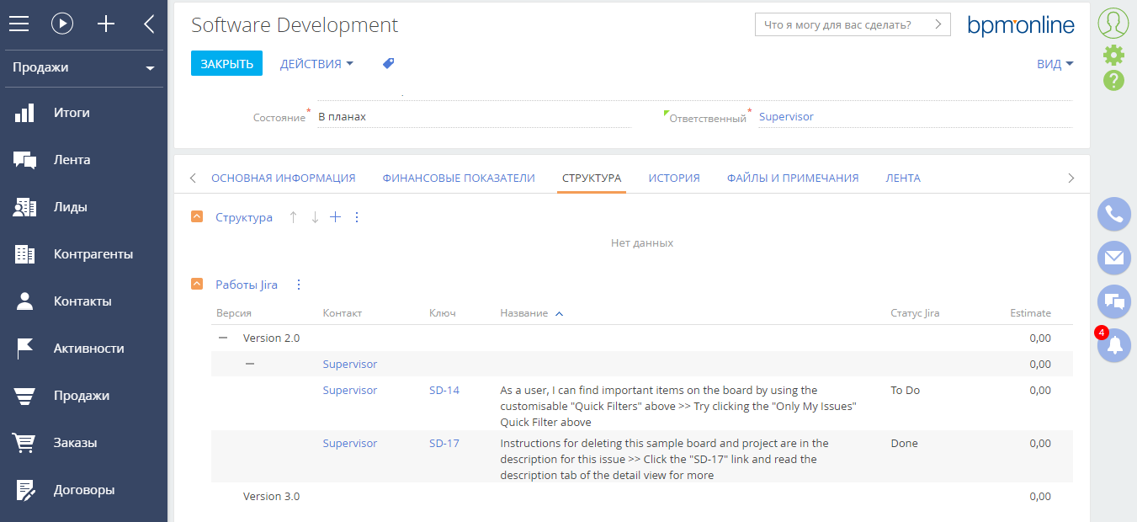Click the run process play icon

point(62,24)
